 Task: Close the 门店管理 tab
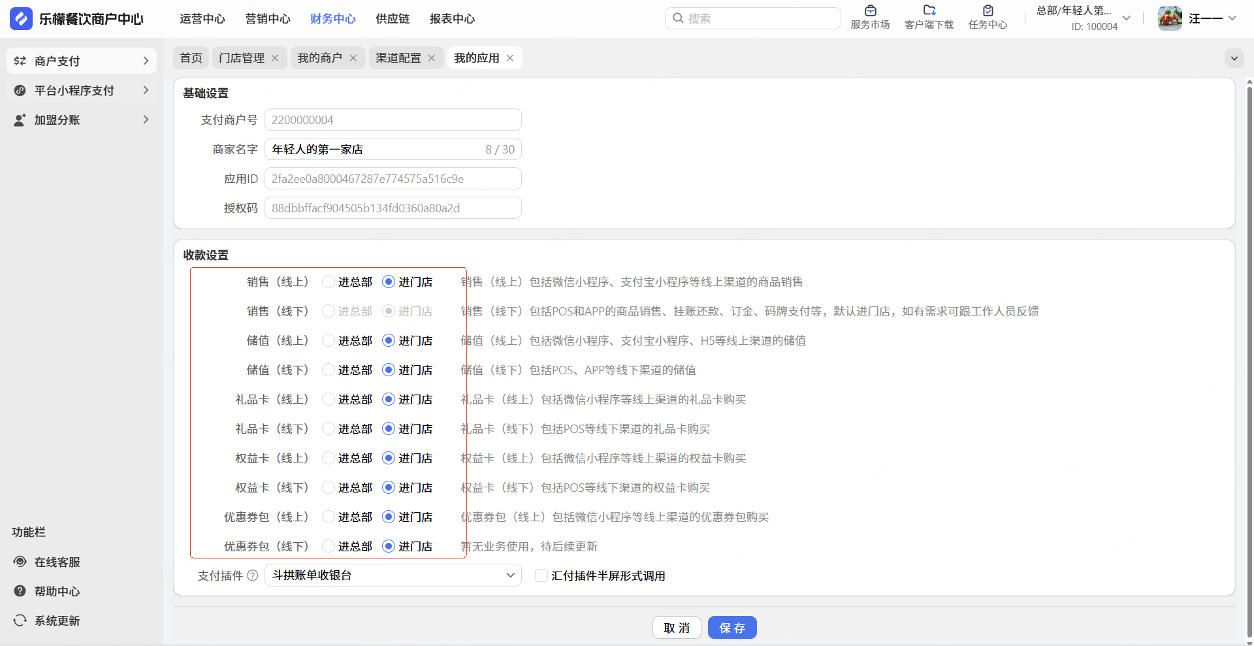(275, 58)
